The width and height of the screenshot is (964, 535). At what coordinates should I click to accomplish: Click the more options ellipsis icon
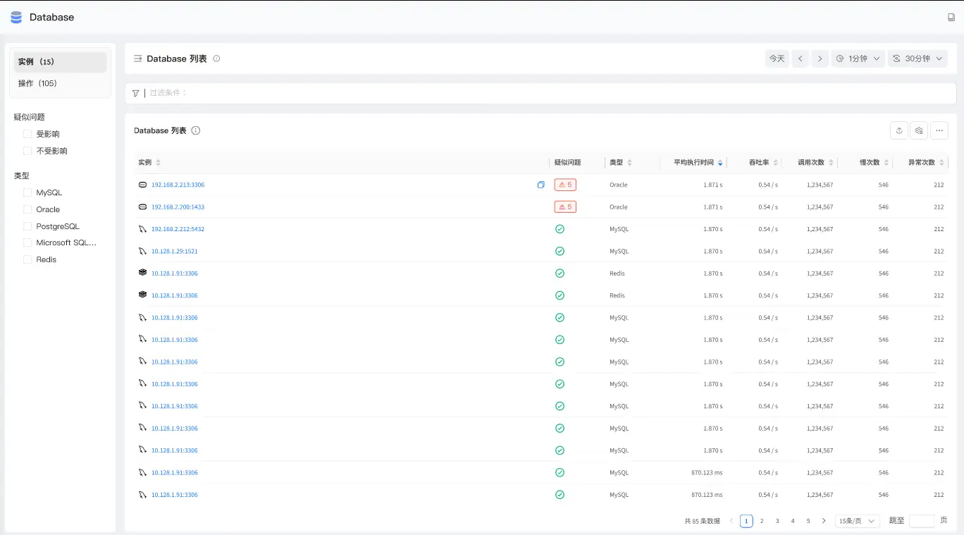tap(938, 130)
